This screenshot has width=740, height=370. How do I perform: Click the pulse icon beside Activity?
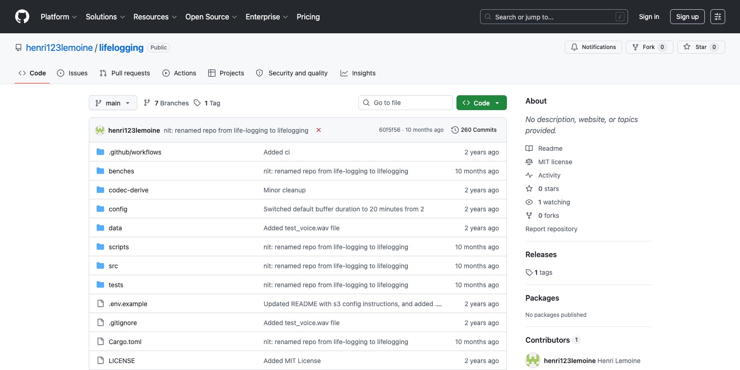tap(529, 175)
